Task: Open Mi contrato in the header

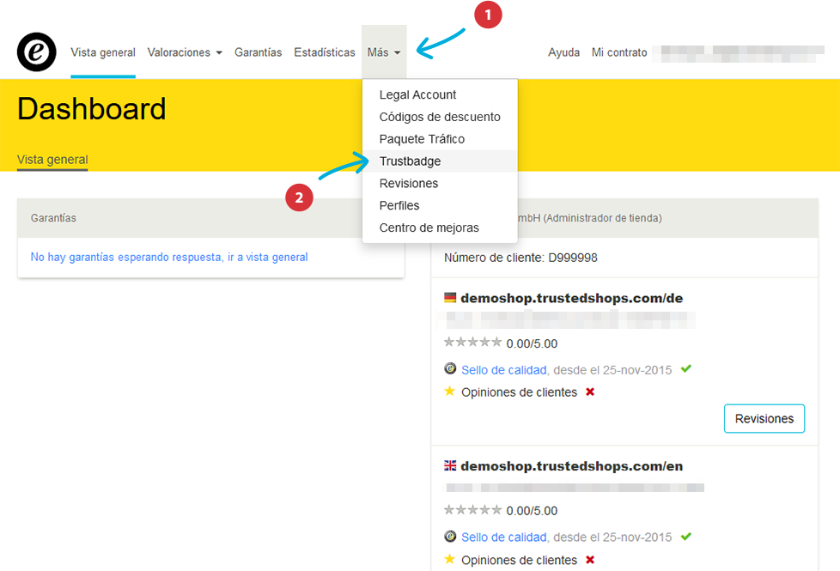Action: [x=619, y=52]
